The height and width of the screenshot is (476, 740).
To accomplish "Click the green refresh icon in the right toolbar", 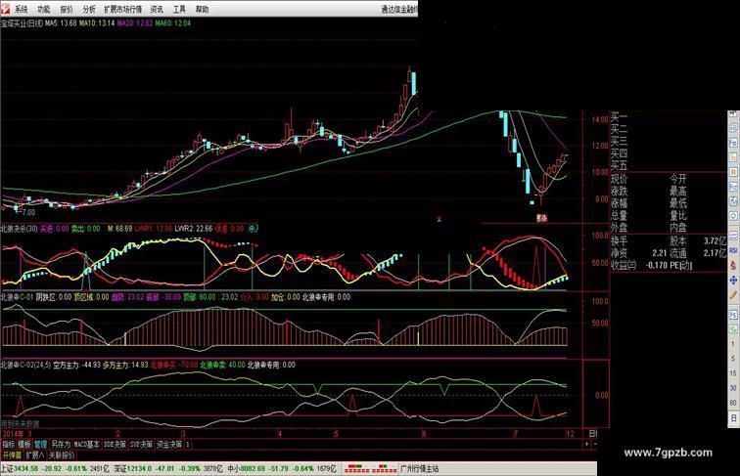I will pos(733,329).
